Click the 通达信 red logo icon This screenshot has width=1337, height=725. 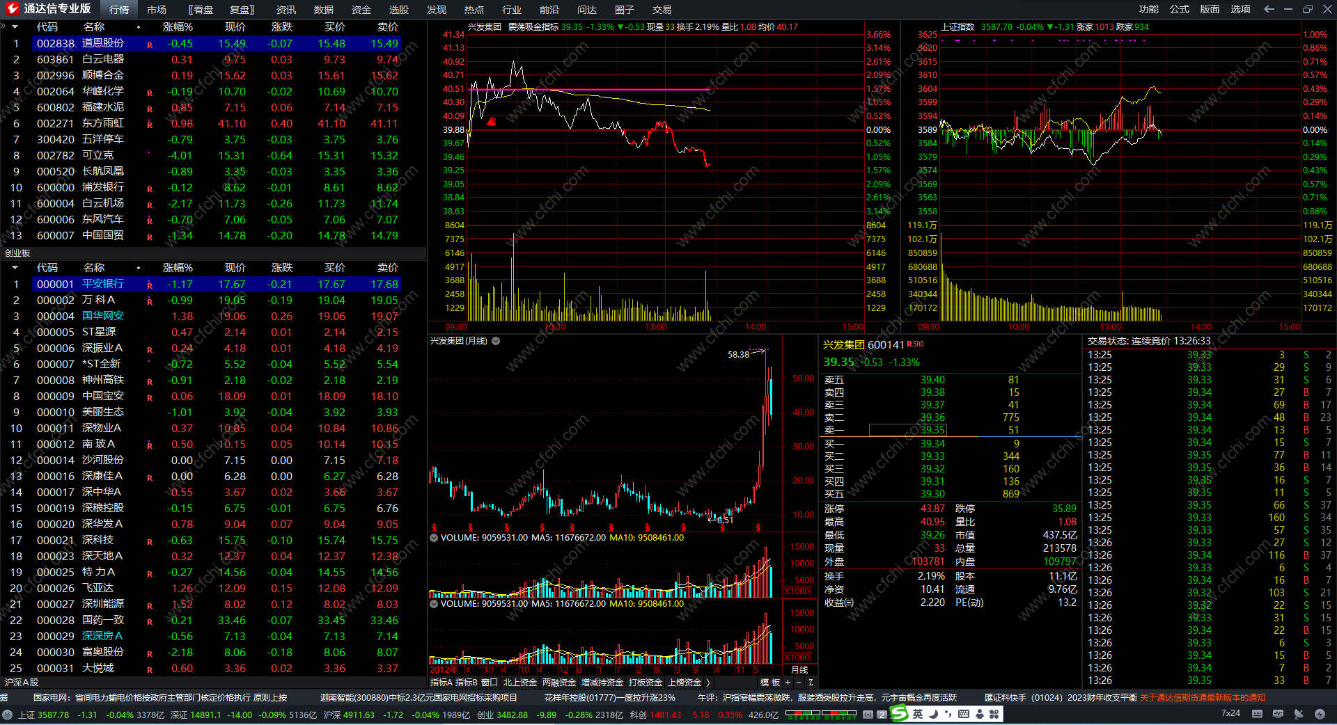click(x=12, y=8)
